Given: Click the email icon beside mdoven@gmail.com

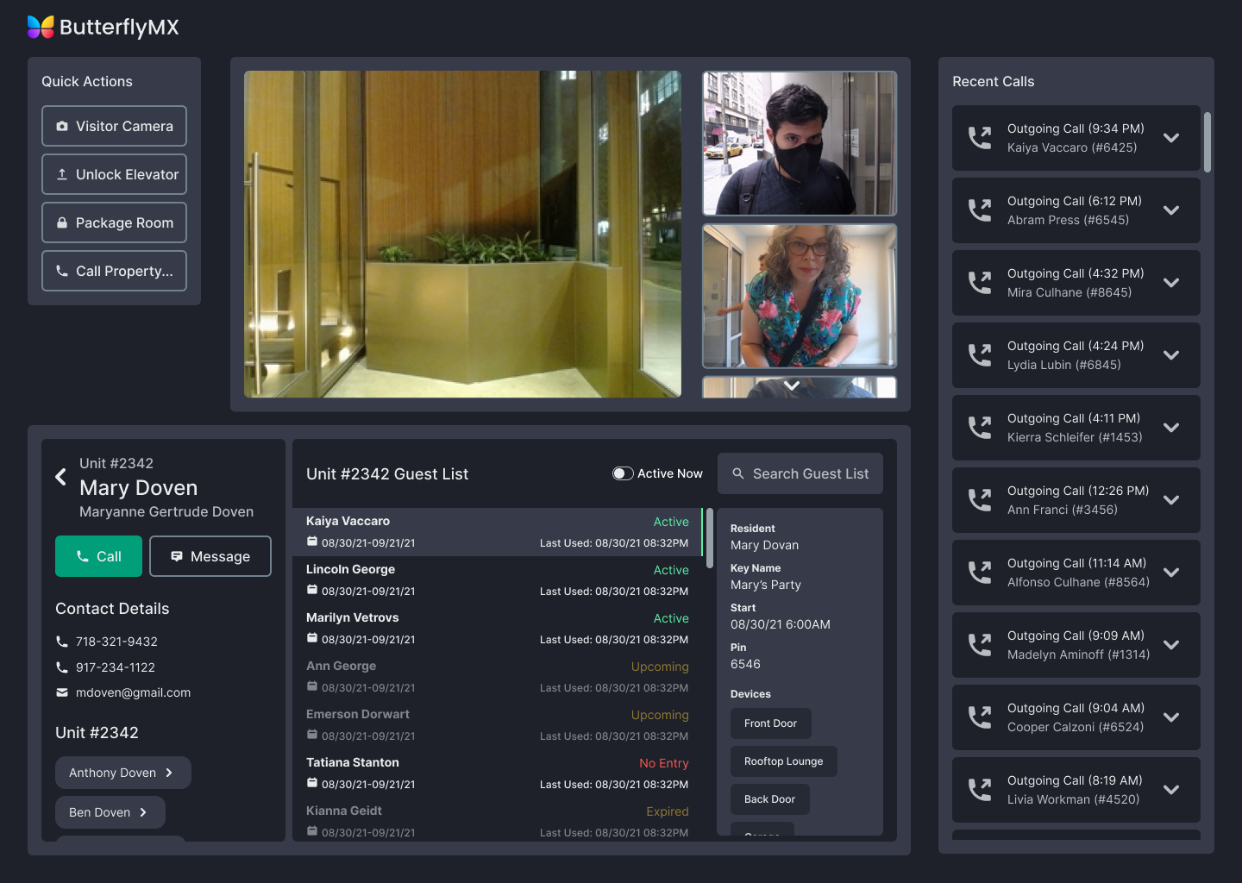Looking at the screenshot, I should coord(62,692).
